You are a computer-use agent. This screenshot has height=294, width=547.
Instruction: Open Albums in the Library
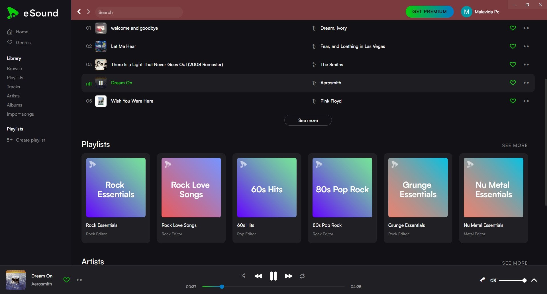coord(14,105)
